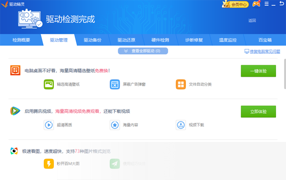Open 修复电脑常见问题 link

[265, 51]
